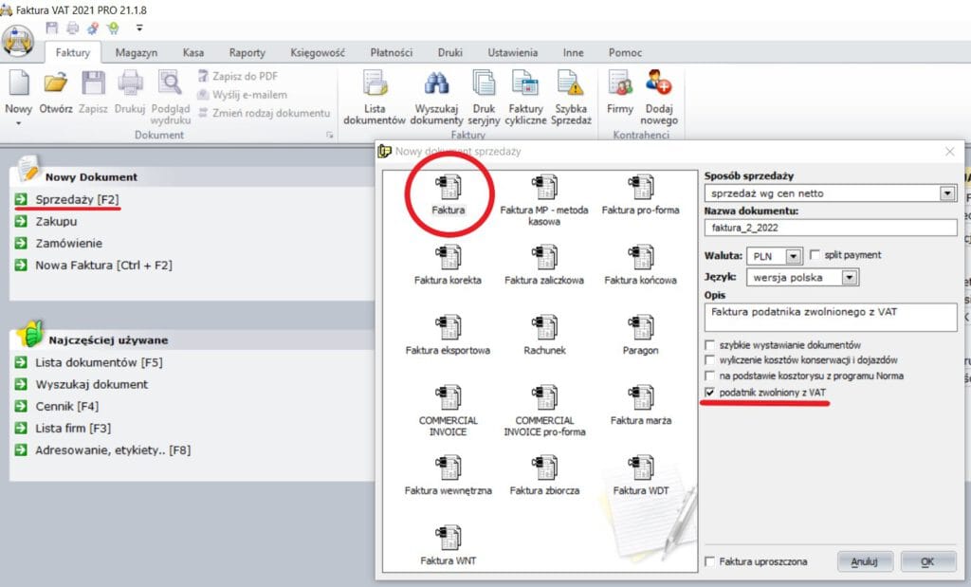Image resolution: width=971 pixels, height=587 pixels.
Task: Pick the Faktura WDT document icon
Action: (641, 468)
